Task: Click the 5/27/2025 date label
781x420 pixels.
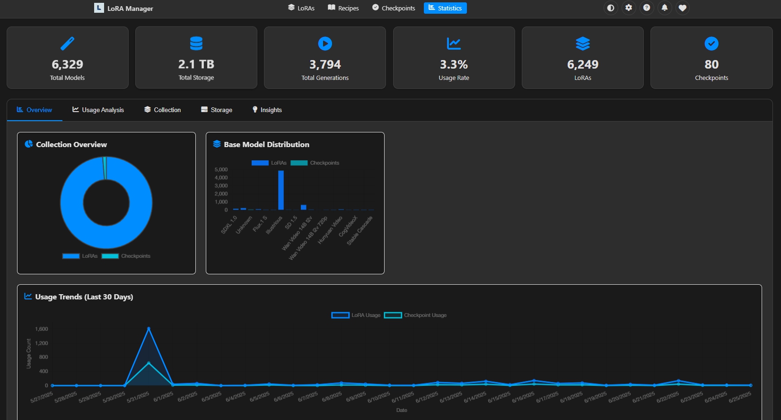Action: tap(42, 397)
